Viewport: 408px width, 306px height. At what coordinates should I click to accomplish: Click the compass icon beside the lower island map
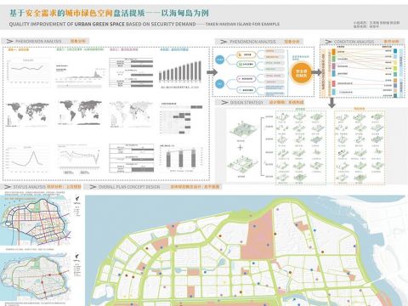pyautogui.click(x=76, y=258)
